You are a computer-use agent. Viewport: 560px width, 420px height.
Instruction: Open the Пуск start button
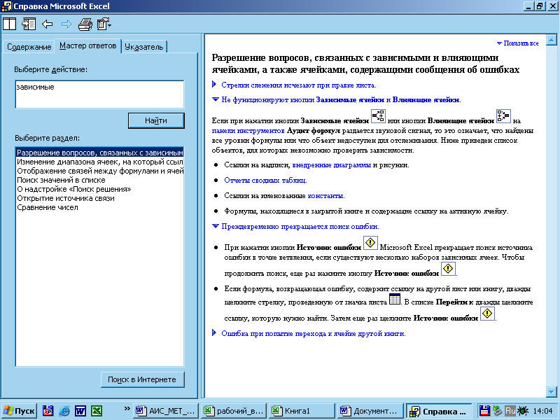[x=20, y=411]
